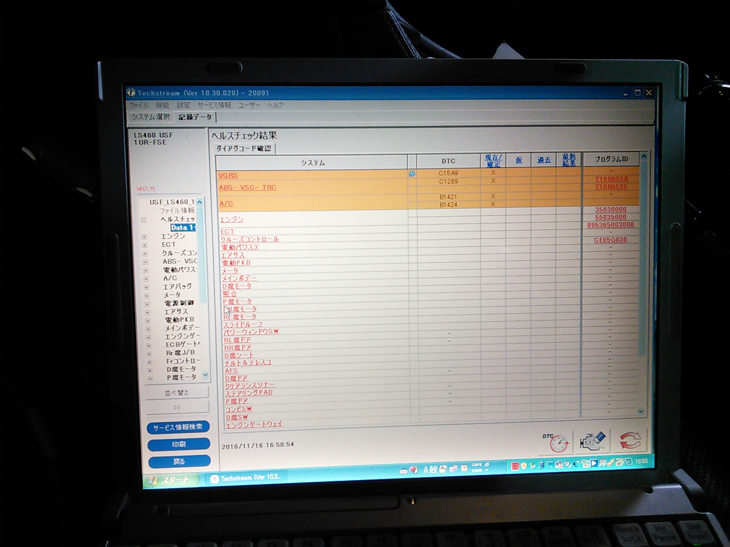
Task: Open the エンジン system link in table
Action: click(x=232, y=220)
